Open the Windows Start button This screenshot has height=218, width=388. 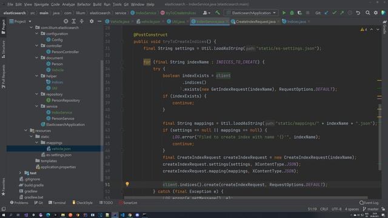tap(4, 216)
